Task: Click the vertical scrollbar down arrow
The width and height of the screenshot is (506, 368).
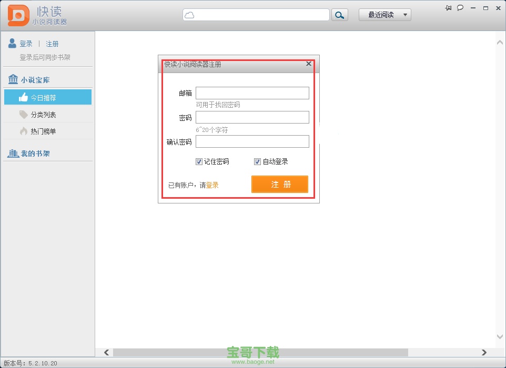Action: [x=500, y=336]
